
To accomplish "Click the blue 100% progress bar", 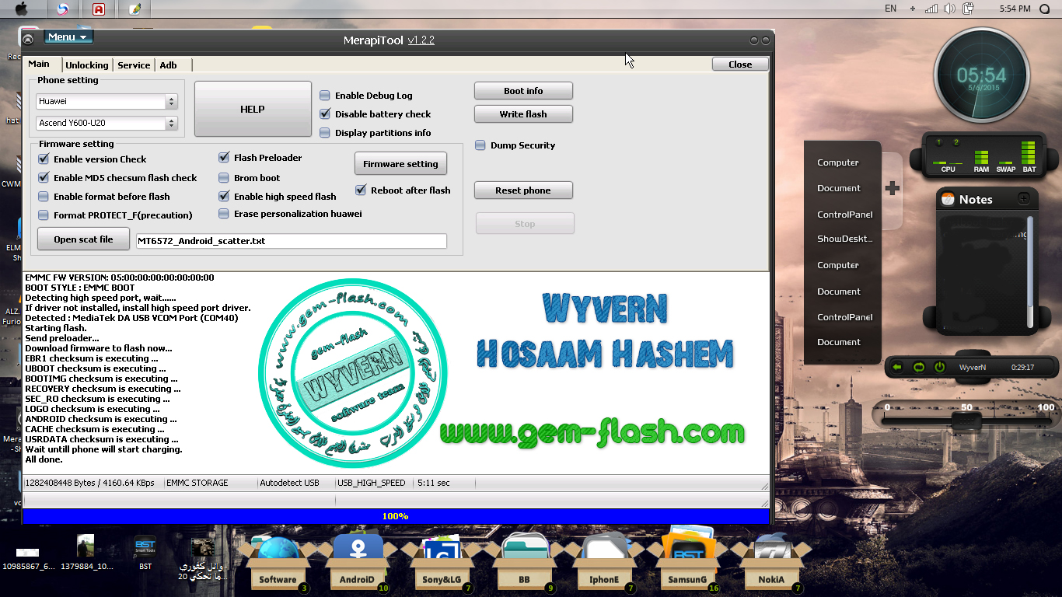I will click(x=396, y=516).
